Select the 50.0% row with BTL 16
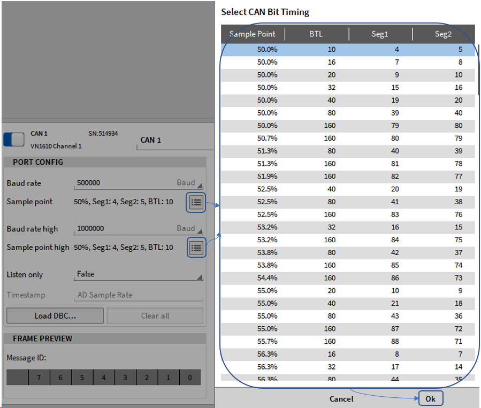The image size is (481, 408). coord(348,62)
